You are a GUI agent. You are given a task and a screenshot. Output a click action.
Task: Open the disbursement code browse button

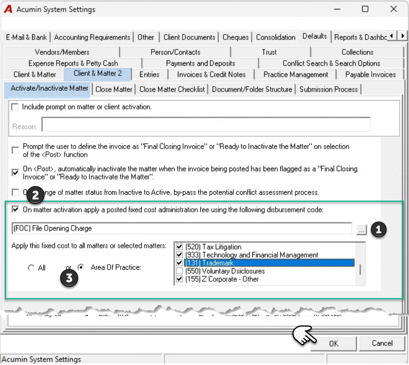coord(362,230)
